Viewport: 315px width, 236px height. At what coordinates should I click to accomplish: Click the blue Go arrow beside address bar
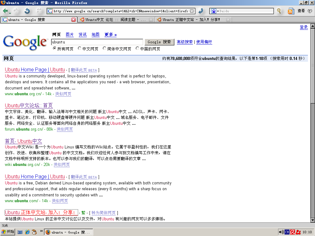click(201, 11)
